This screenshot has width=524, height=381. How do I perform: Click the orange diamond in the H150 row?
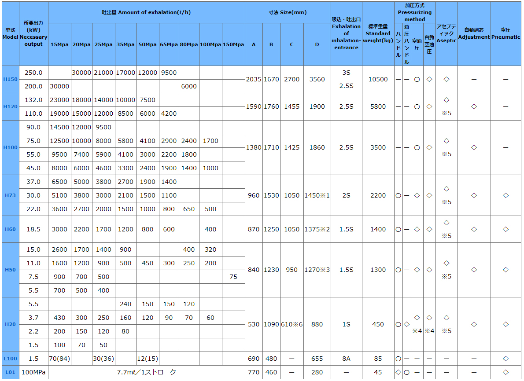(x=429, y=79)
